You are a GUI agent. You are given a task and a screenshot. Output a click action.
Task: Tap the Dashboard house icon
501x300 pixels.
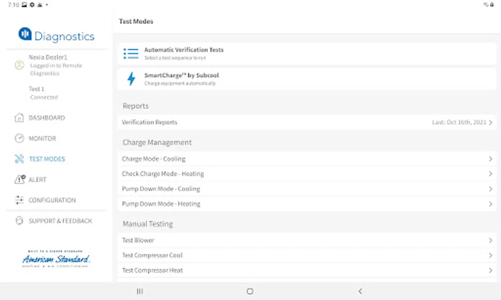tap(19, 118)
